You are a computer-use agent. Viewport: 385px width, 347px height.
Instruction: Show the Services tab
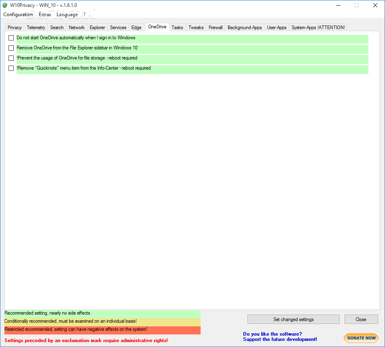pos(118,28)
